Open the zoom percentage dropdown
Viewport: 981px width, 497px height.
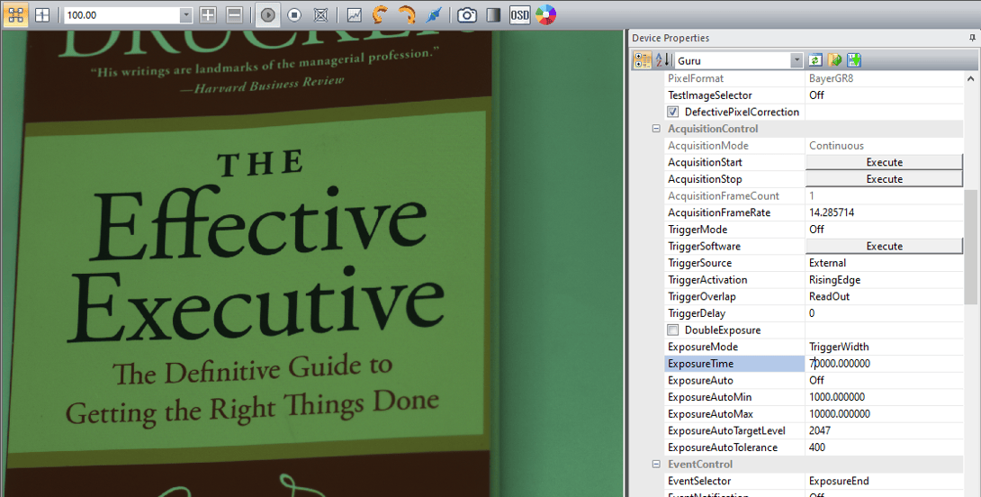[x=185, y=15]
